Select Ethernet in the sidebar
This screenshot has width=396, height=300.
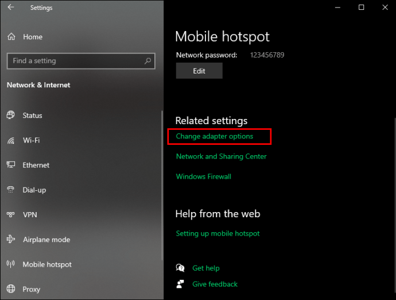coord(36,165)
